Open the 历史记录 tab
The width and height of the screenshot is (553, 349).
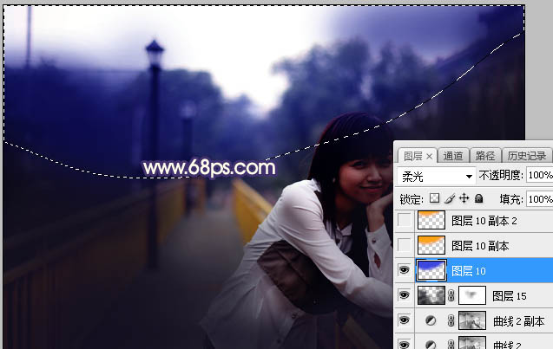click(527, 156)
